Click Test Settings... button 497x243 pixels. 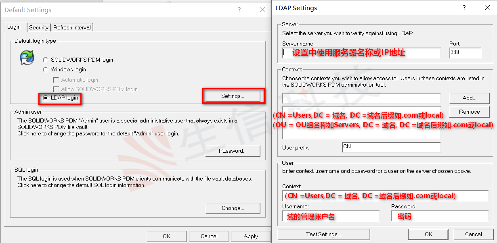click(x=323, y=234)
